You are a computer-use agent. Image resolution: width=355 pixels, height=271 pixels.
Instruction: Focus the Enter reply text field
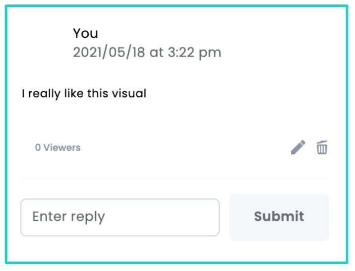pos(120,217)
